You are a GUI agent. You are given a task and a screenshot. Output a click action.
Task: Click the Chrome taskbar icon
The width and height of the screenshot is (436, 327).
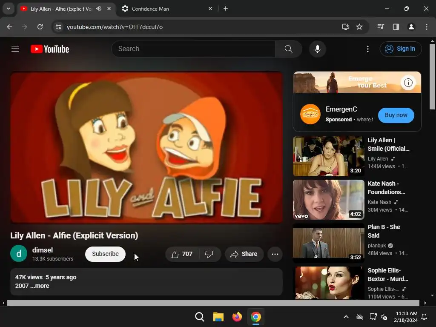(x=256, y=317)
